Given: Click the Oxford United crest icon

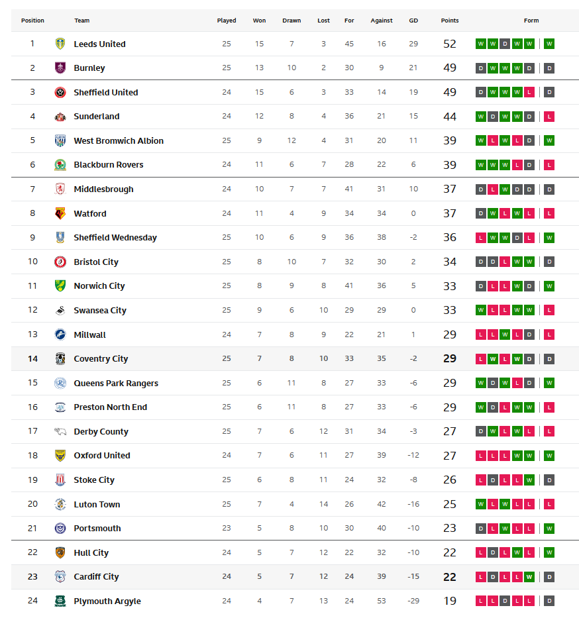Looking at the screenshot, I should point(60,456).
